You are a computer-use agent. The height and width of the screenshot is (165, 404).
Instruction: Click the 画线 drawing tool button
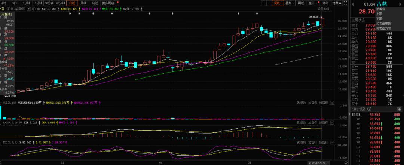(x=301, y=3)
